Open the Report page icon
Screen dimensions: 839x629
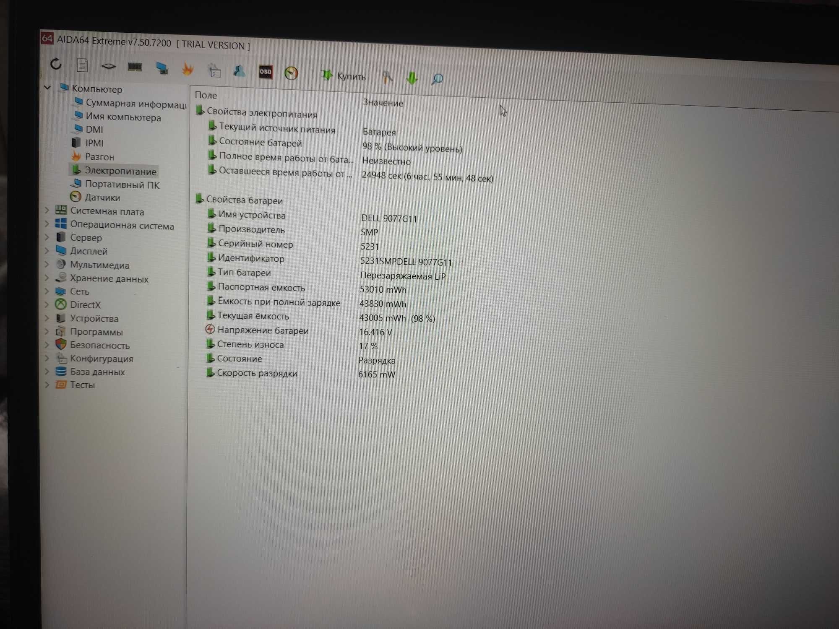pyautogui.click(x=82, y=65)
